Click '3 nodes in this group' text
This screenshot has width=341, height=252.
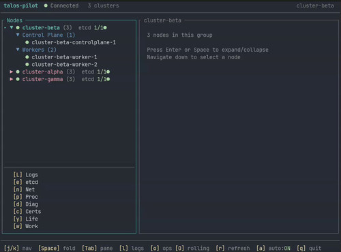(179, 35)
